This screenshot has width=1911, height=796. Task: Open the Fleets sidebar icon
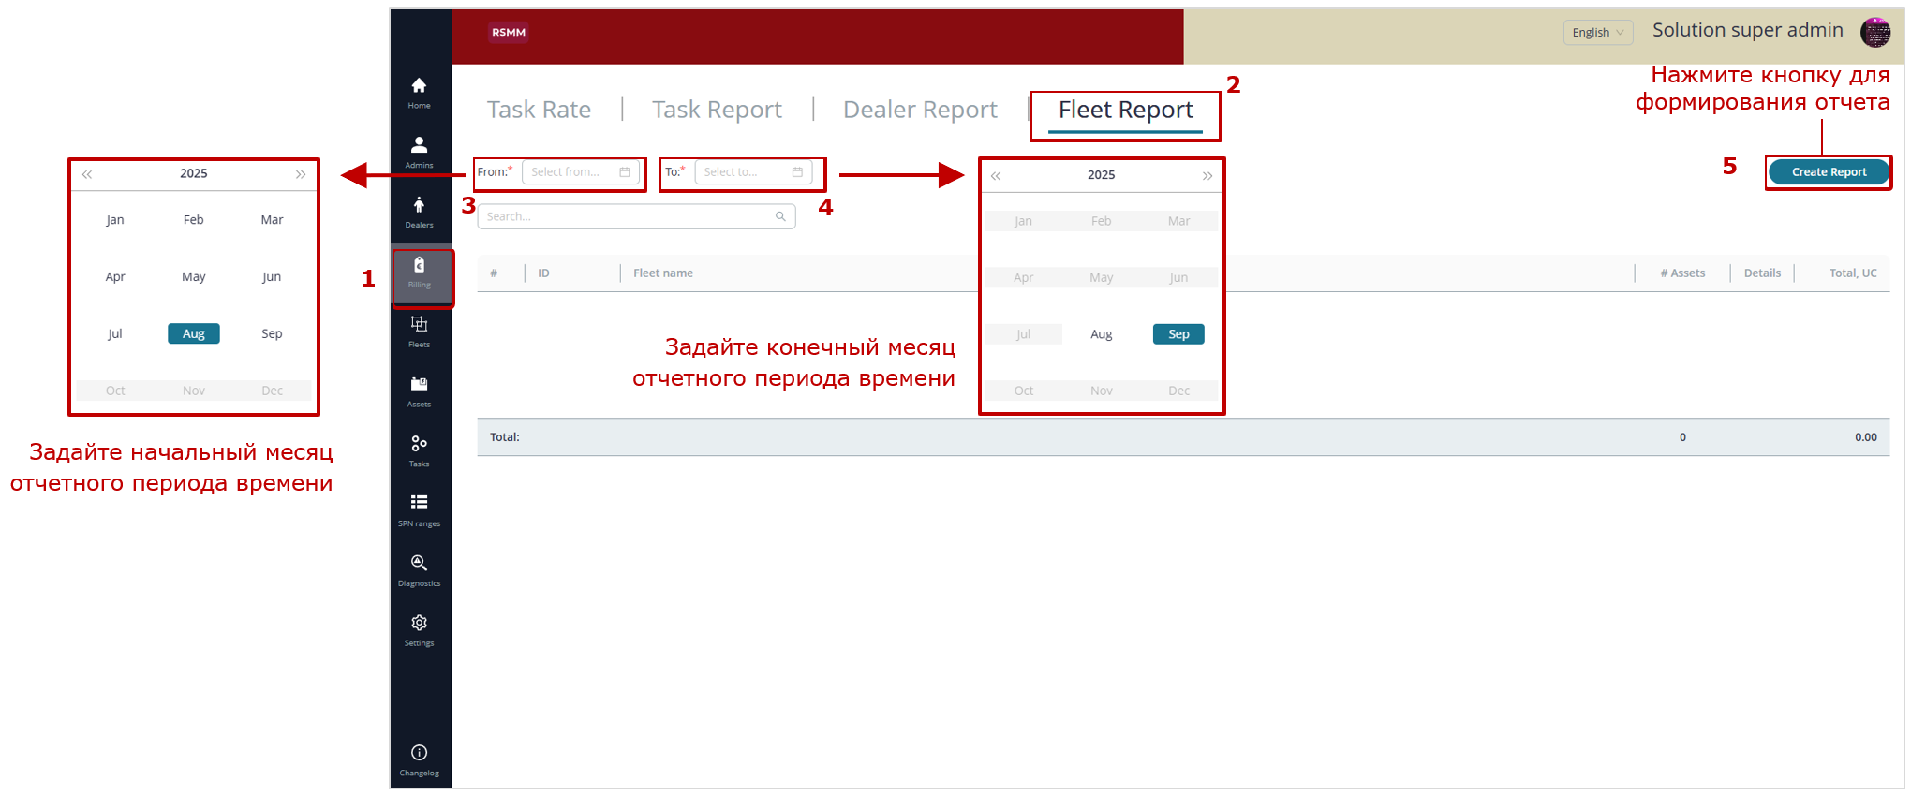click(x=419, y=331)
